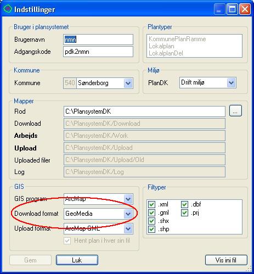Close the Indstillinger dialog window
The height and width of the screenshot is (274, 254).
pos(245,9)
